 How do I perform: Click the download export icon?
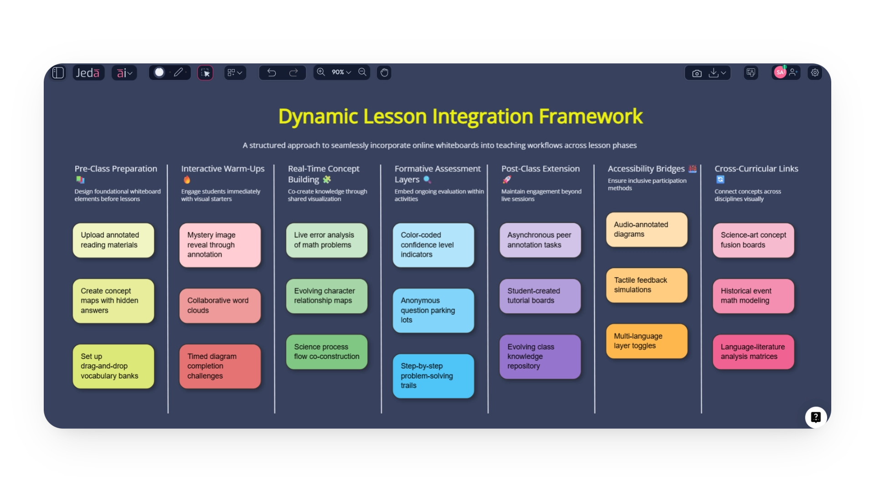714,72
